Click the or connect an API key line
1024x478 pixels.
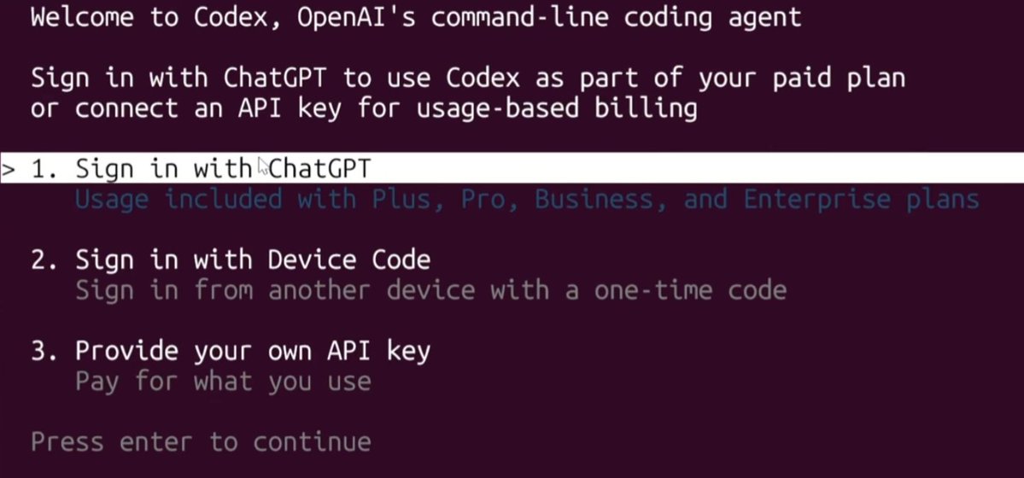point(364,108)
